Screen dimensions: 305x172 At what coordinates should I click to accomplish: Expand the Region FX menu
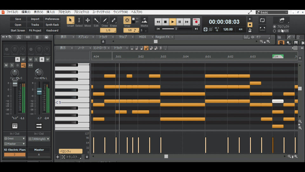[x=164, y=37]
